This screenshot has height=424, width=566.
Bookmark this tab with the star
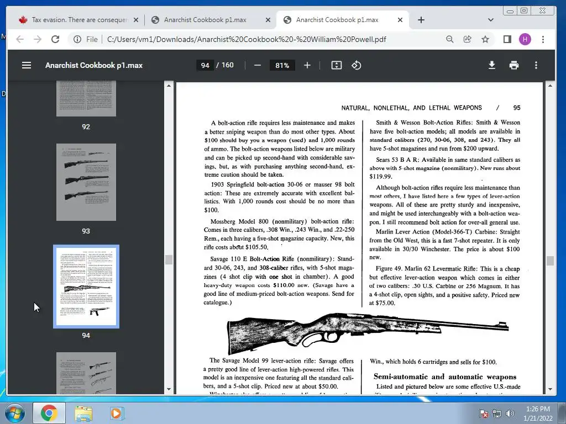click(485, 39)
